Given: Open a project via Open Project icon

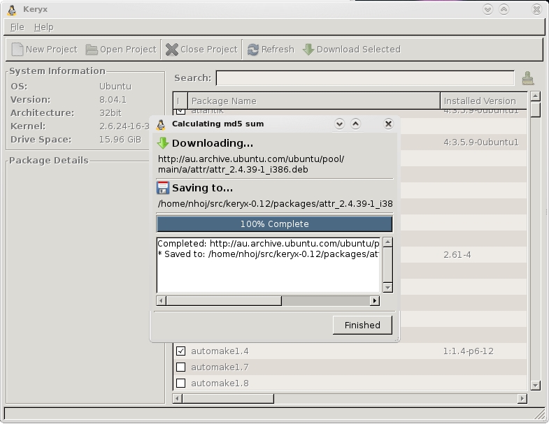Looking at the screenshot, I should click(x=92, y=50).
